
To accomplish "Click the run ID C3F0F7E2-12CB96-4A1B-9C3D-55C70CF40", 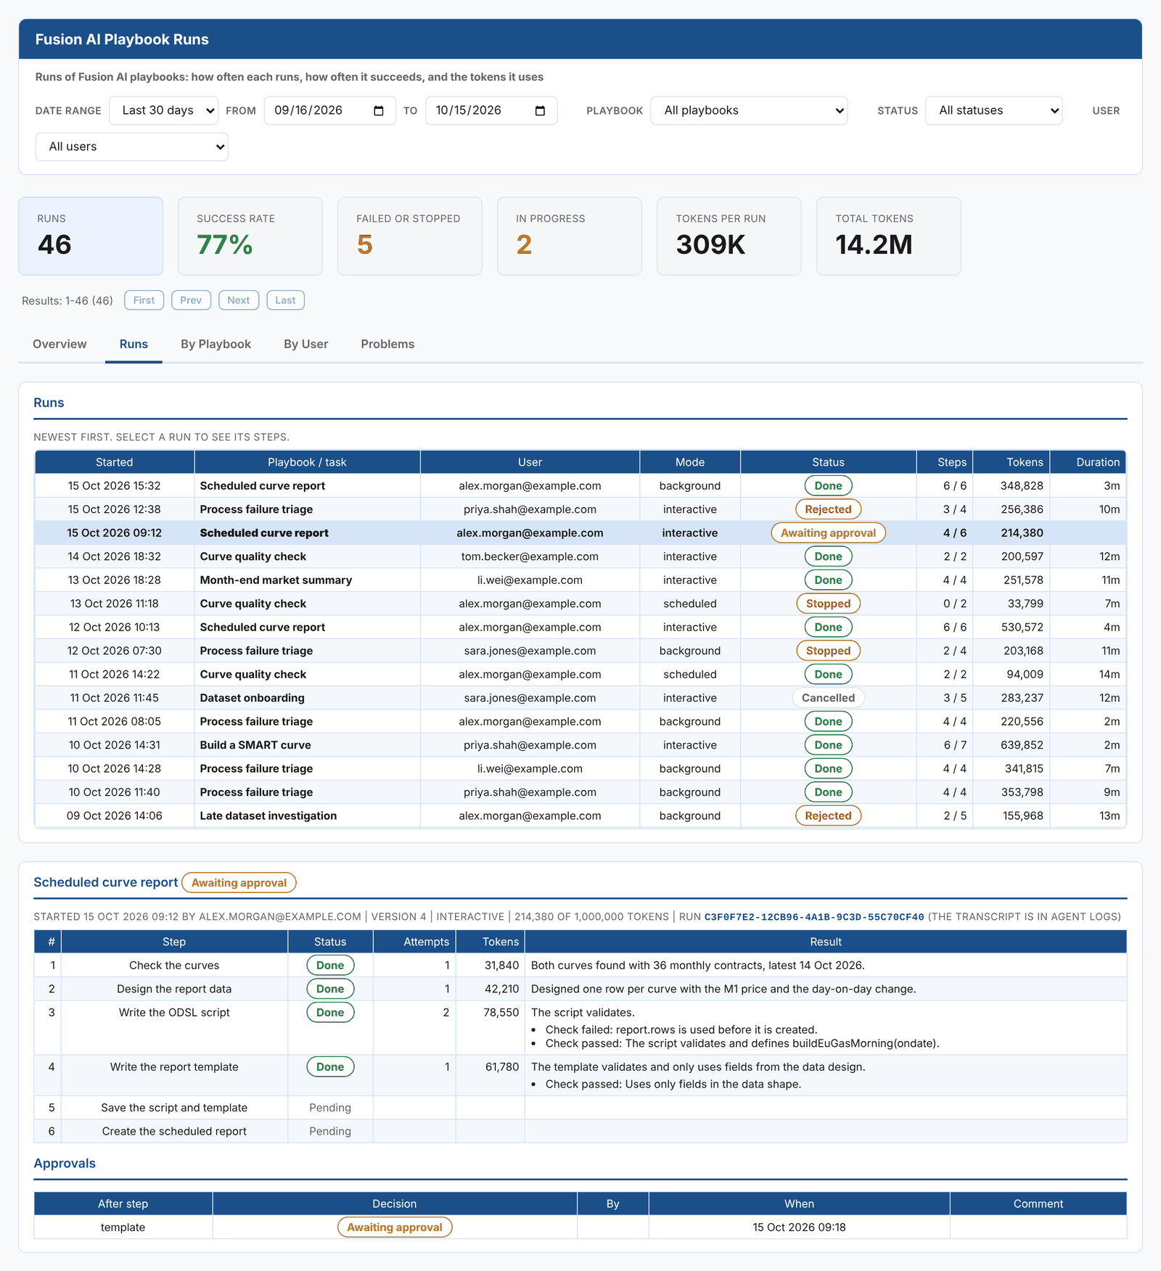I will coord(814,917).
